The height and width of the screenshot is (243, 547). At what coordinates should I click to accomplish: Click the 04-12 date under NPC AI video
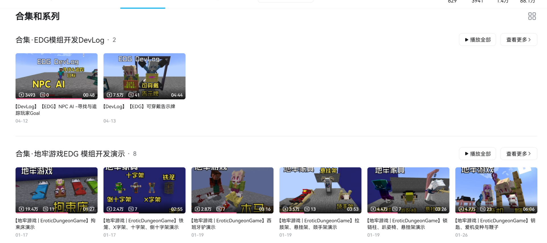22,121
